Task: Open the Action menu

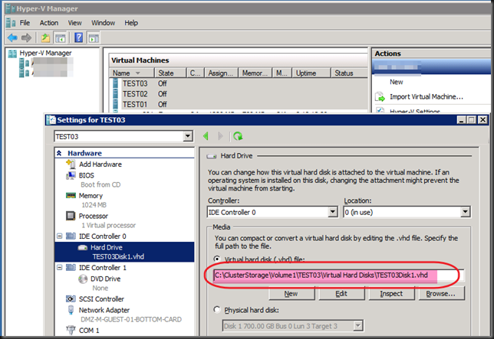Action: [x=49, y=23]
